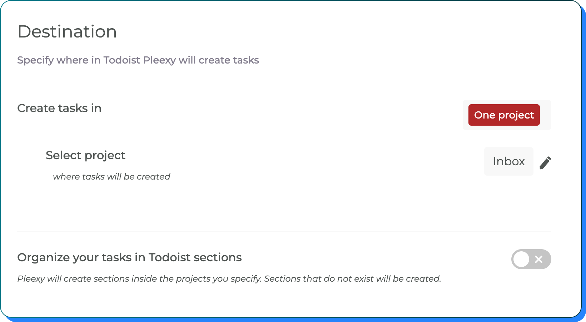Select the Create tasks in label
Image resolution: width=586 pixels, height=322 pixels.
[x=59, y=108]
